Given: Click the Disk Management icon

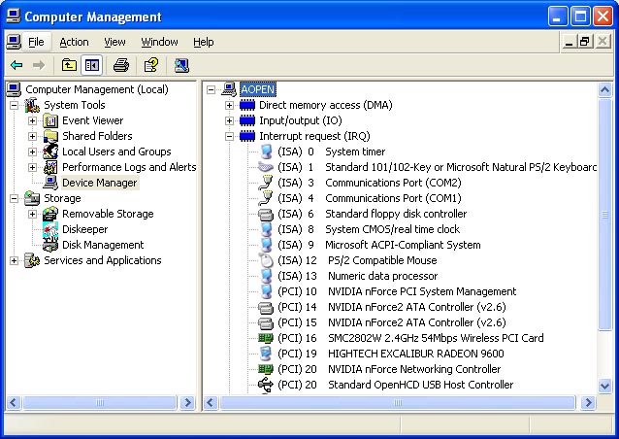Looking at the screenshot, I should tap(50, 245).
